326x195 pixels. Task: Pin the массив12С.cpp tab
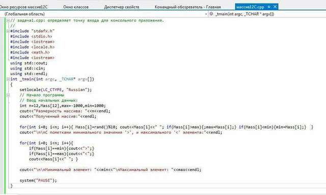pos(269,7)
